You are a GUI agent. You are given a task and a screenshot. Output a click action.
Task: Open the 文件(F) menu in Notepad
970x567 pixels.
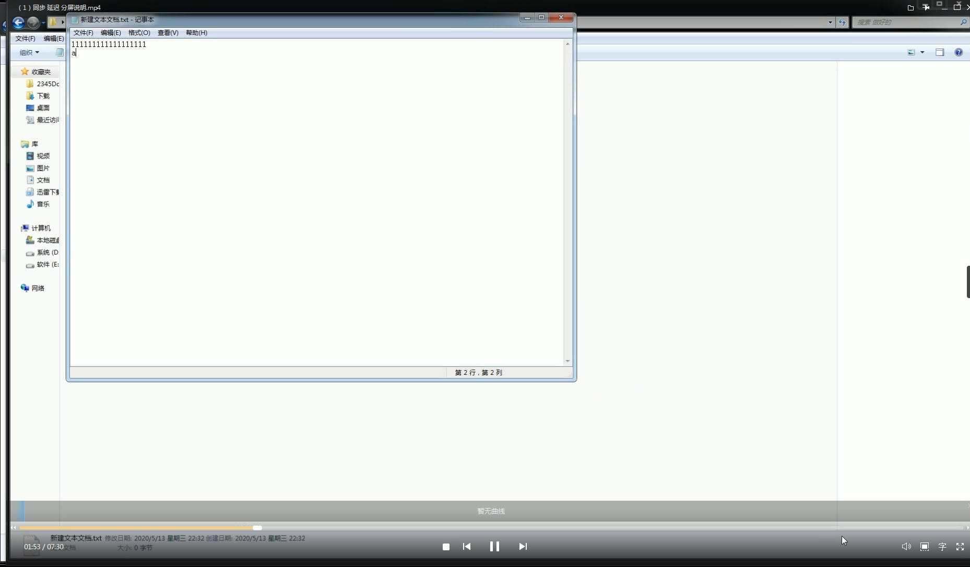[83, 32]
